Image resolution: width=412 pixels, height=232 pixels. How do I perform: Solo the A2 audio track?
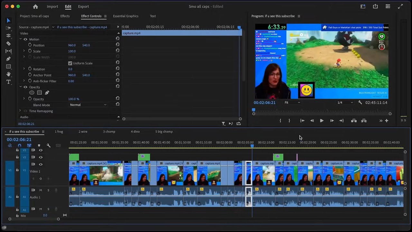(x=48, y=209)
